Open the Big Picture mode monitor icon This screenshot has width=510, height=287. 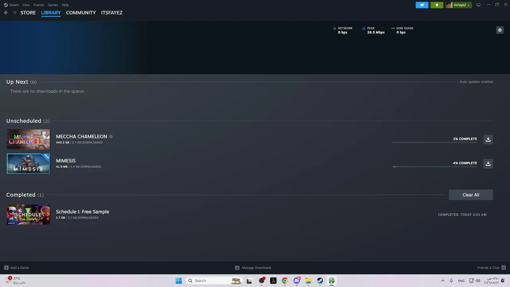pyautogui.click(x=479, y=5)
